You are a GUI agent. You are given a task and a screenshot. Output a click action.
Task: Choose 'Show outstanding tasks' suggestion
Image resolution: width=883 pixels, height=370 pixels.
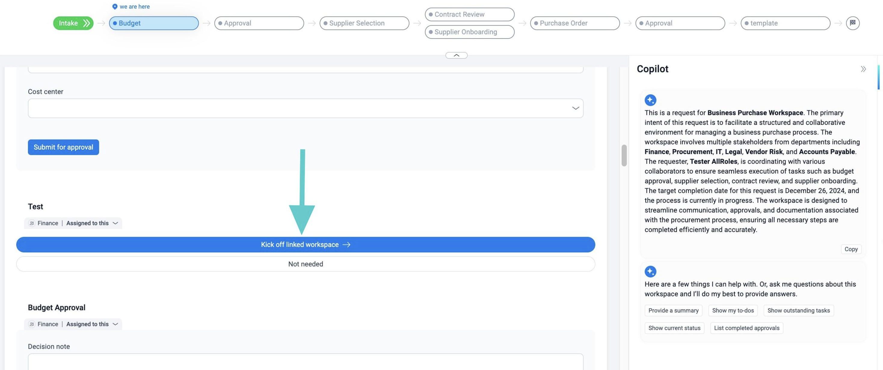(x=798, y=311)
